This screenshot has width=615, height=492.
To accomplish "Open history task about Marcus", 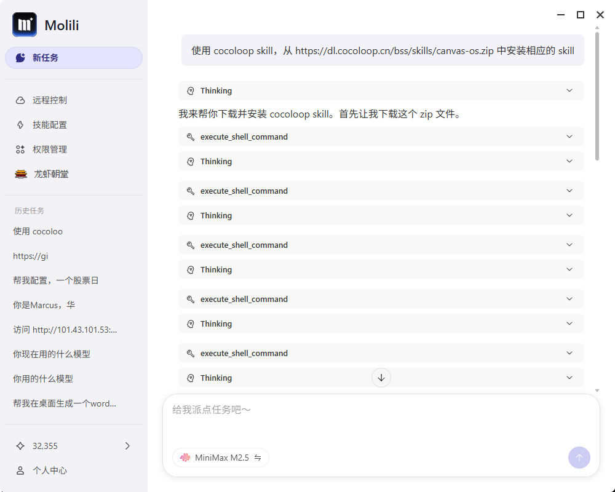I will (x=44, y=305).
